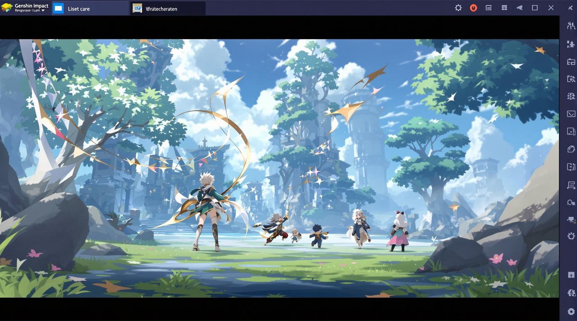Viewport: 577px width, 321px height.
Task: Click the camera screenshot sidebar icon
Action: 571,79
